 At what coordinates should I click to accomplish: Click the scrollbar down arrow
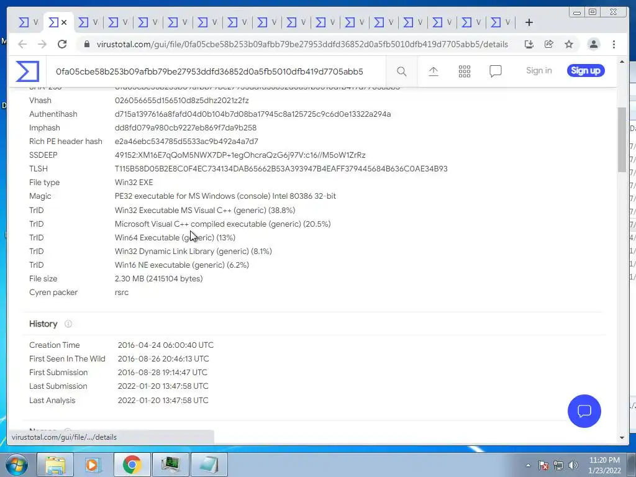pos(622,438)
